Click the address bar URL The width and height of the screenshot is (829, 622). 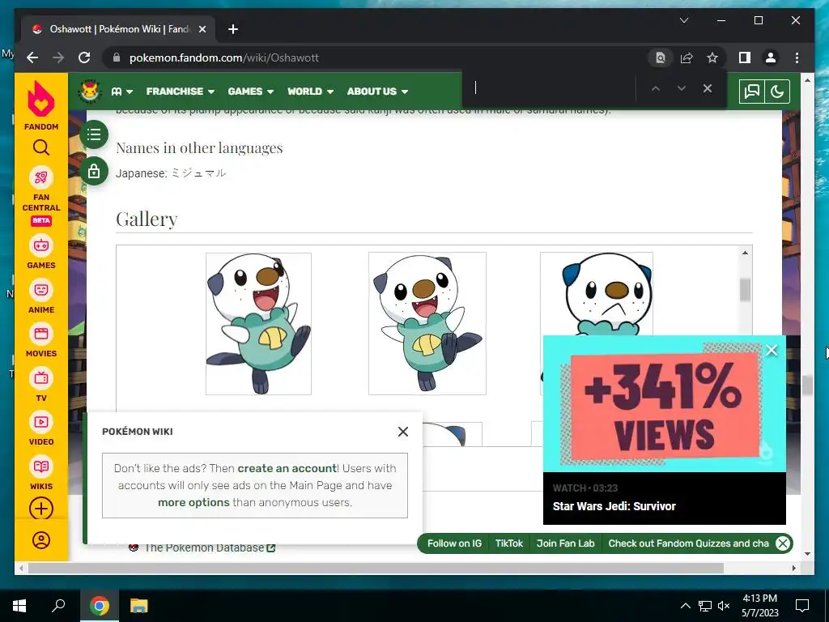coord(224,58)
